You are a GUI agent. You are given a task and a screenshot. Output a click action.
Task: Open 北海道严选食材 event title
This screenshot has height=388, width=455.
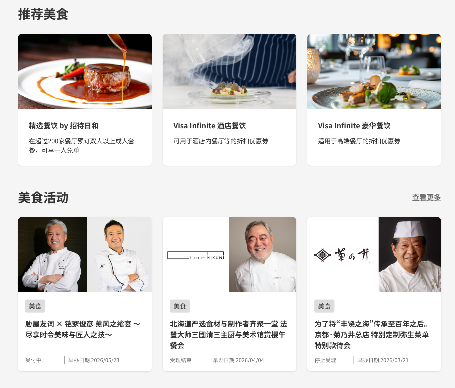pyautogui.click(x=229, y=335)
